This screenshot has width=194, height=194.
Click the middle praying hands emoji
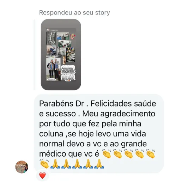(77, 164)
